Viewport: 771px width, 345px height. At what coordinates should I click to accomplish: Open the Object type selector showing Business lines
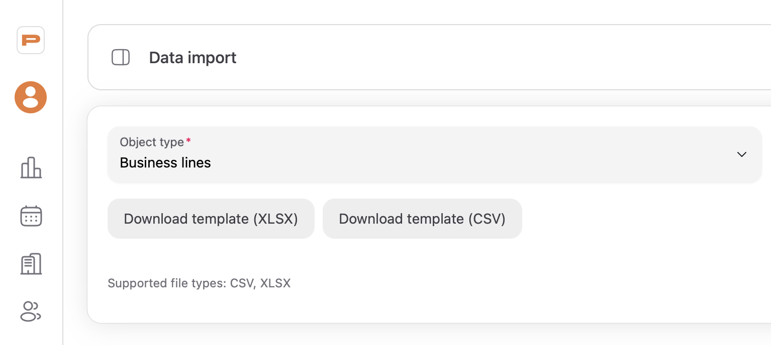(435, 154)
